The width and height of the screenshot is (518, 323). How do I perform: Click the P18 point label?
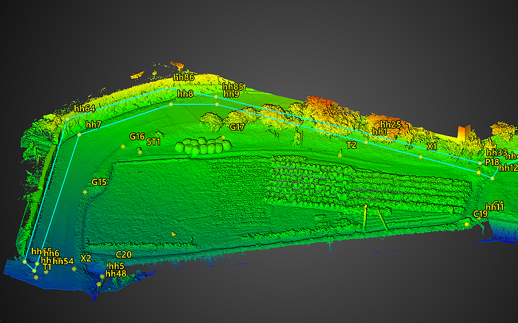492,162
